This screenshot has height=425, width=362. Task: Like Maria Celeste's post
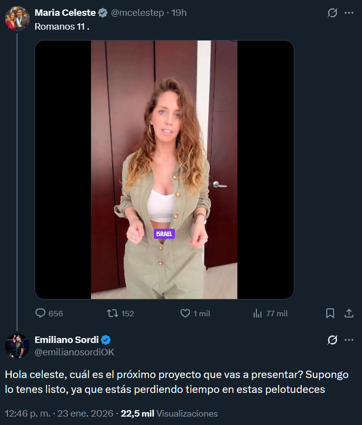(x=185, y=313)
